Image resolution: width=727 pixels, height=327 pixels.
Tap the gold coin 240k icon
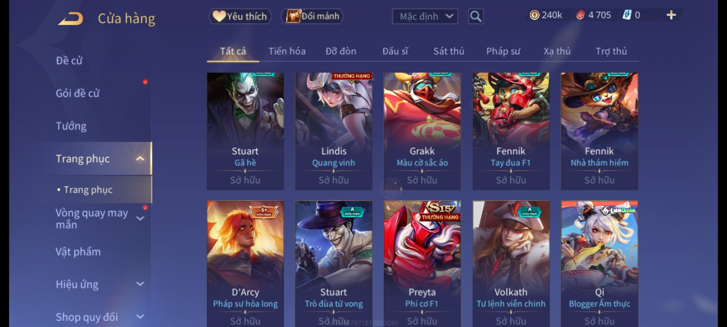pyautogui.click(x=534, y=15)
